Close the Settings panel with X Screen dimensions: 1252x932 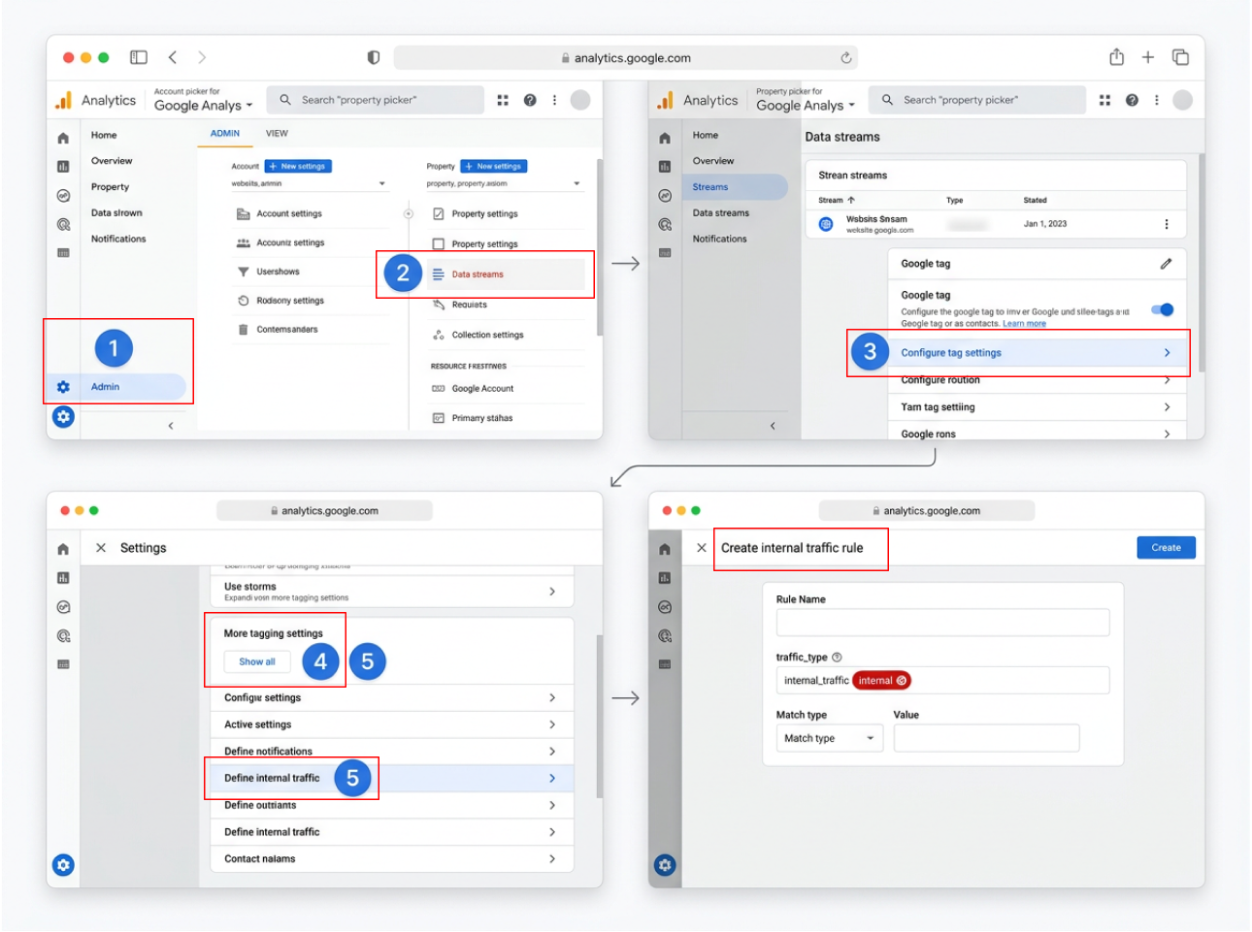pyautogui.click(x=101, y=548)
